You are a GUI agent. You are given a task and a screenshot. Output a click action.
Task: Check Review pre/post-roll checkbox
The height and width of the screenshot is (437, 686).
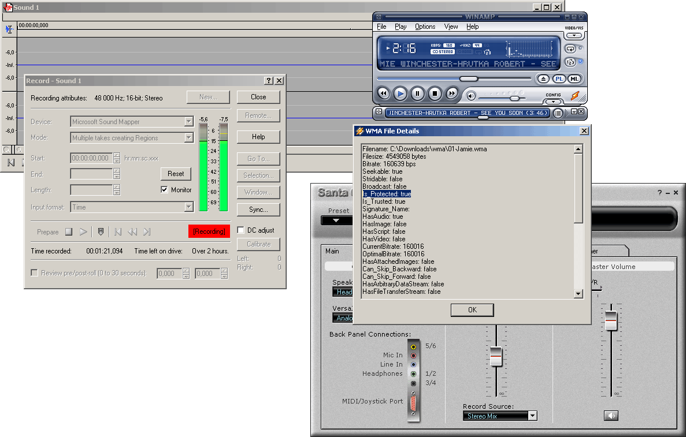tap(34, 273)
